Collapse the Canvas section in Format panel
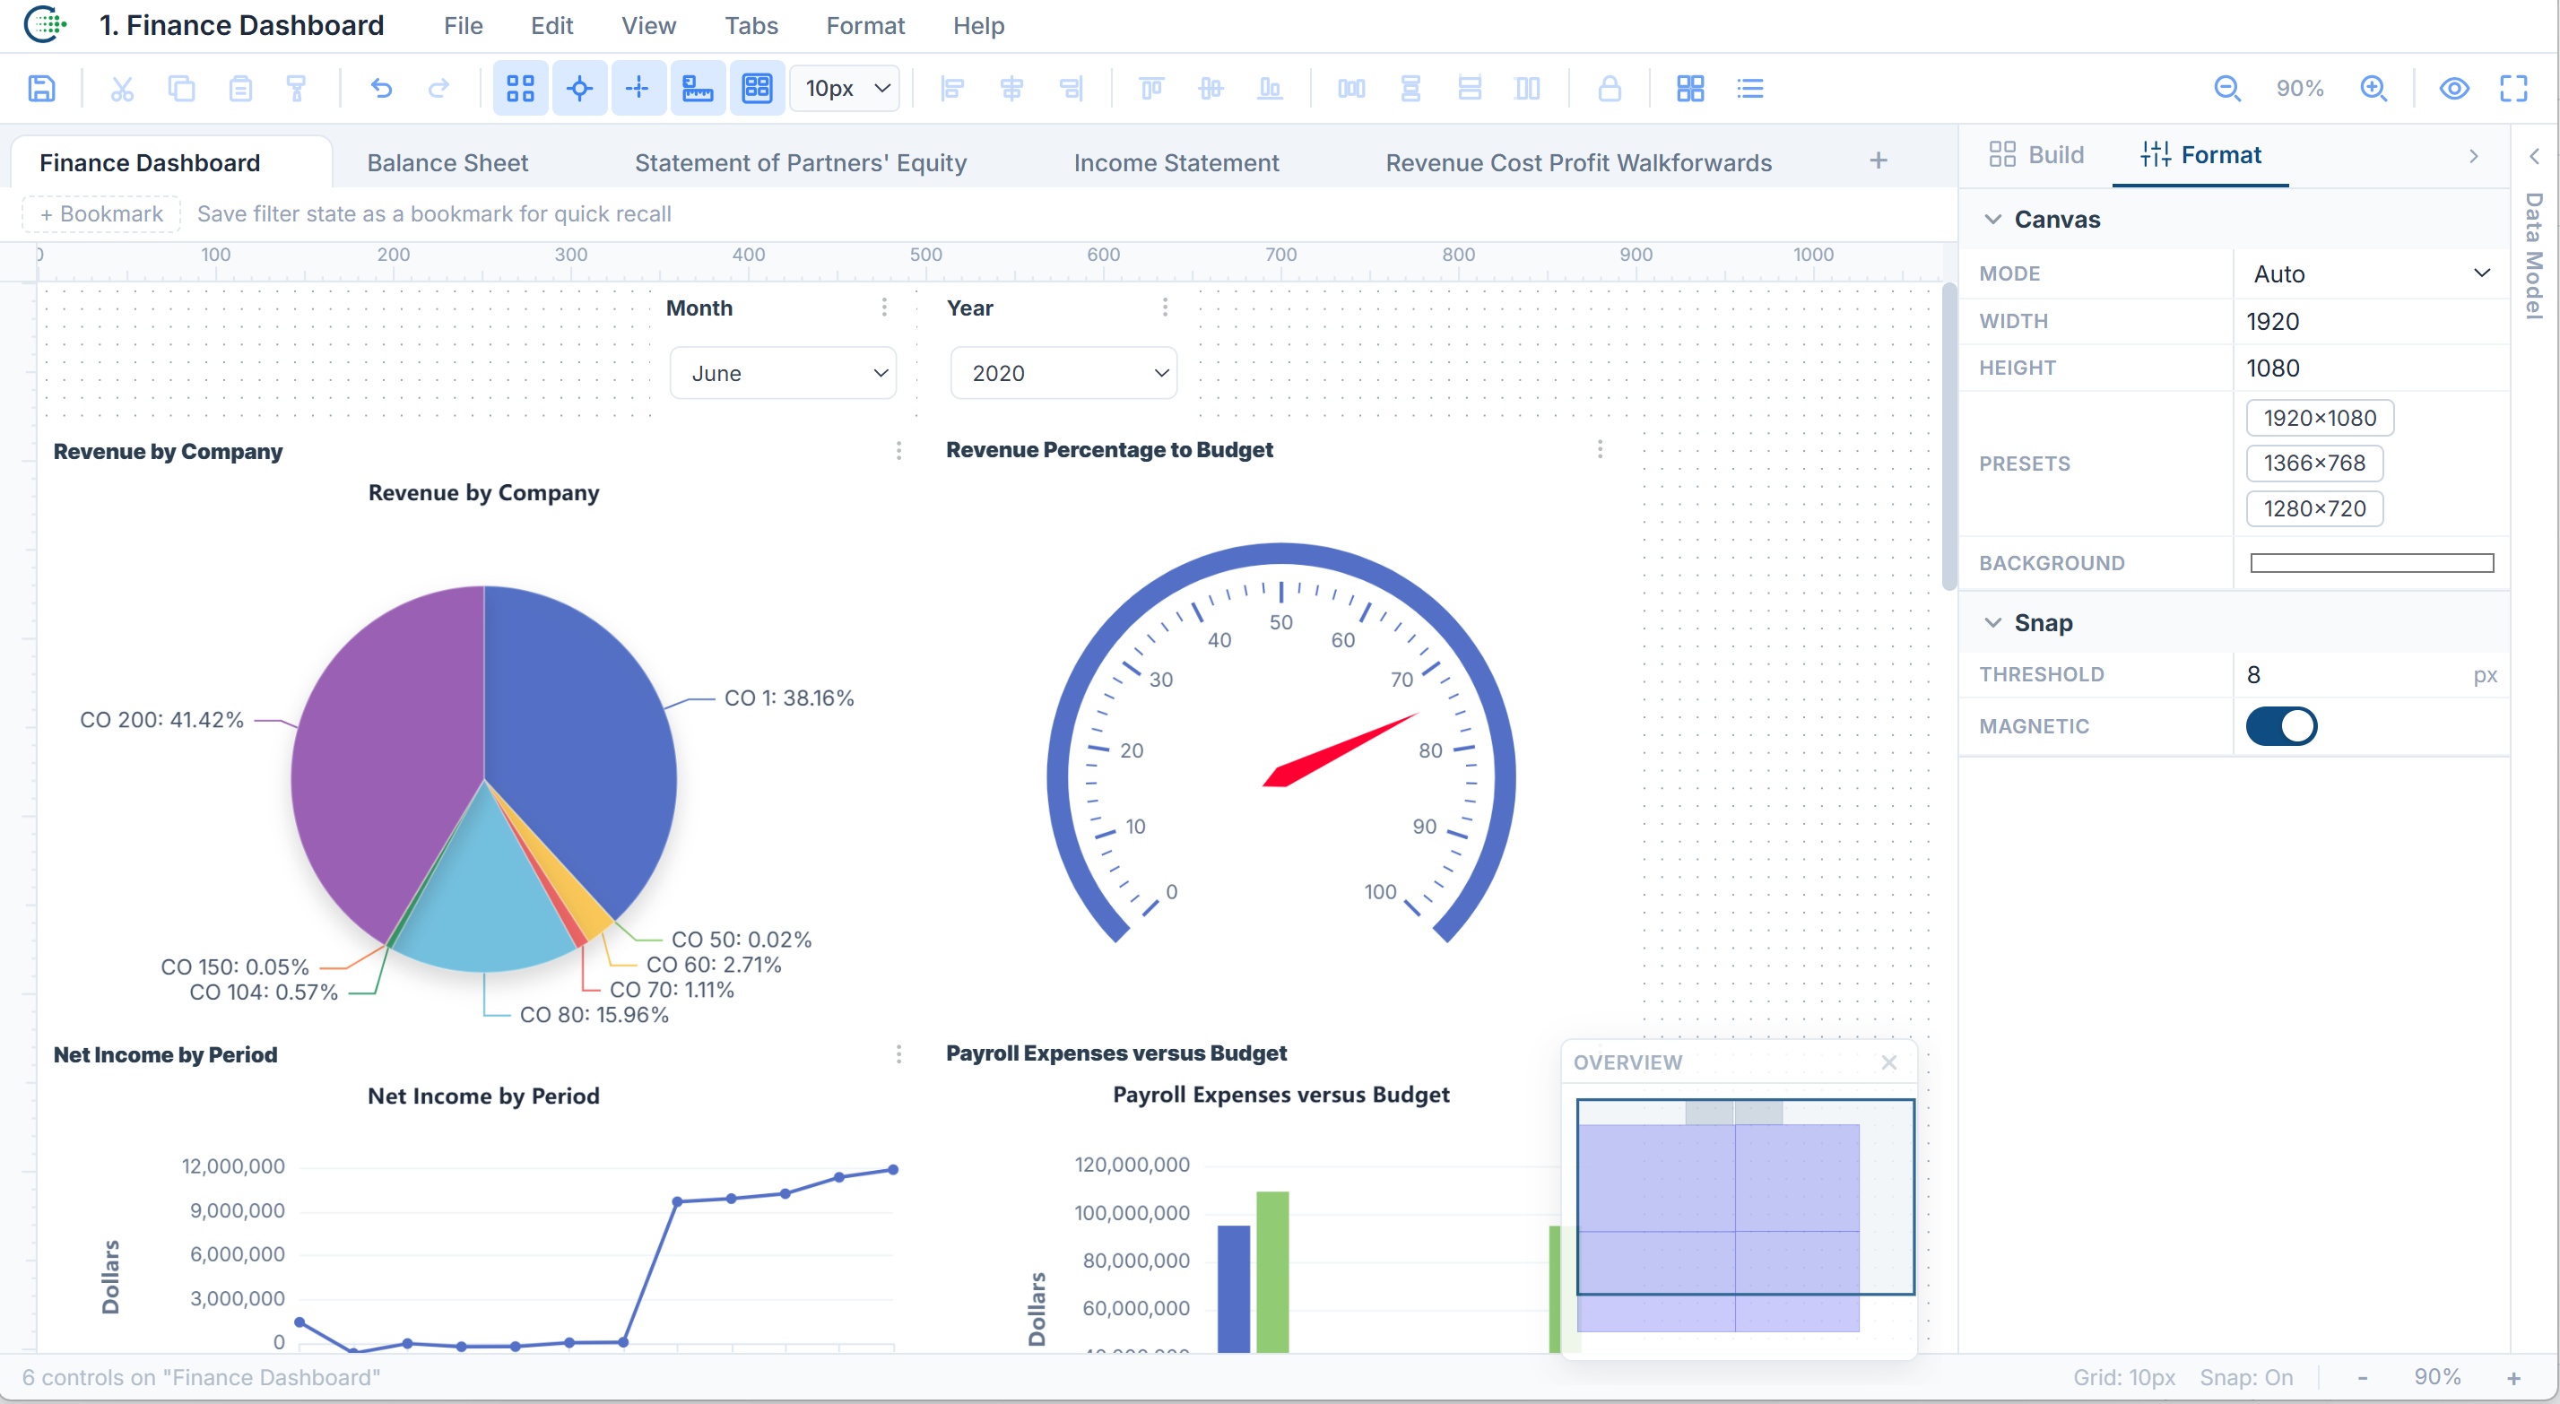The height and width of the screenshot is (1404, 2560). click(x=1993, y=219)
